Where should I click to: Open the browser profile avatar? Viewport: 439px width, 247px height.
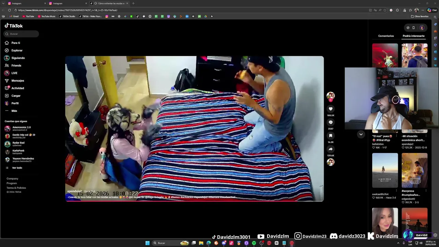click(x=416, y=10)
